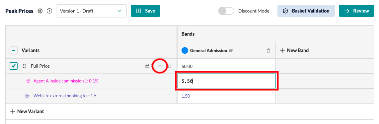Uncheck the Full Price checkbox
Image resolution: width=379 pixels, height=124 pixels.
coord(14,66)
